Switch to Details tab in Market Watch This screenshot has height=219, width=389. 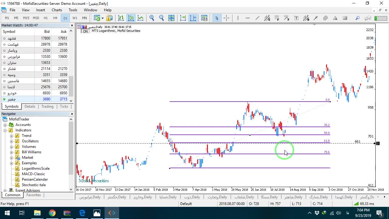click(x=30, y=106)
